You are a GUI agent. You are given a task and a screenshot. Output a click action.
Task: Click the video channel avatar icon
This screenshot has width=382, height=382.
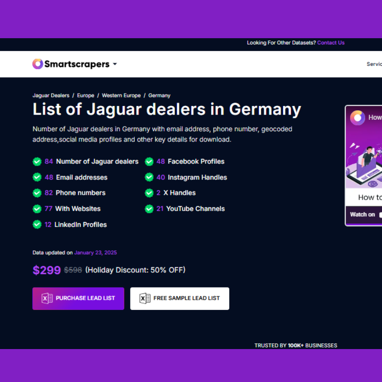click(357, 117)
